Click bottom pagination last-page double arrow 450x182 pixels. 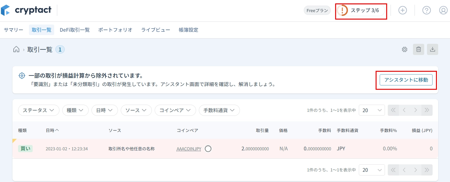(427, 170)
